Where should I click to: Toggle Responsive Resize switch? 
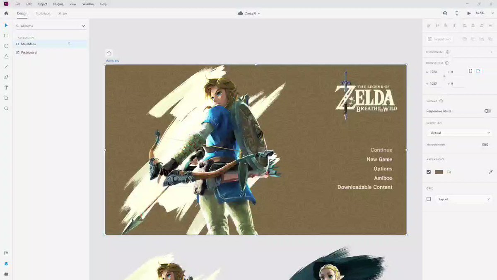click(488, 111)
